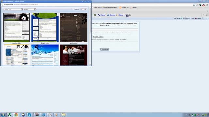209x117 pixels.
Task: Open the Яндекс bookmark
Action: [x=133, y=8]
